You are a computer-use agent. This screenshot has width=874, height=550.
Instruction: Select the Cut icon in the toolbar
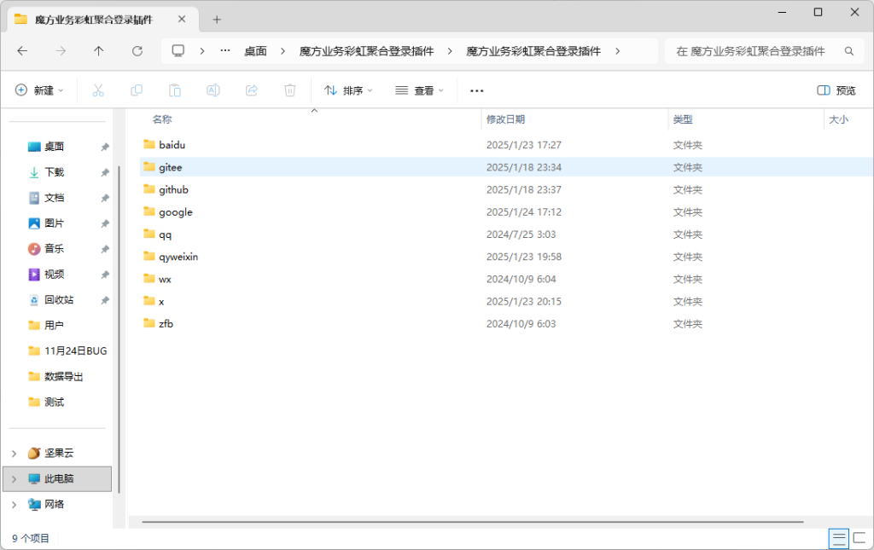point(98,90)
